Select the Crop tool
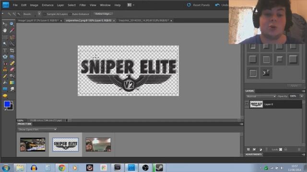307x172 pixels. click(12, 50)
